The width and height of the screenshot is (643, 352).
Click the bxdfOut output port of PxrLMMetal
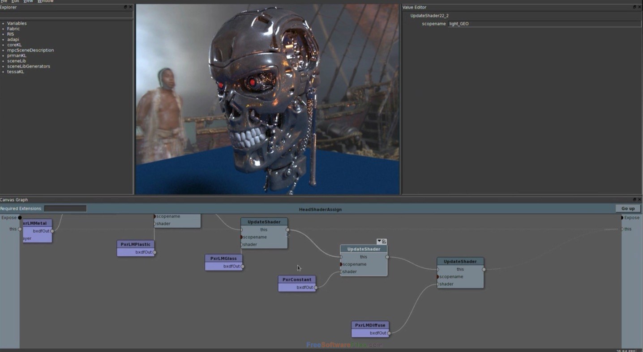tap(52, 231)
